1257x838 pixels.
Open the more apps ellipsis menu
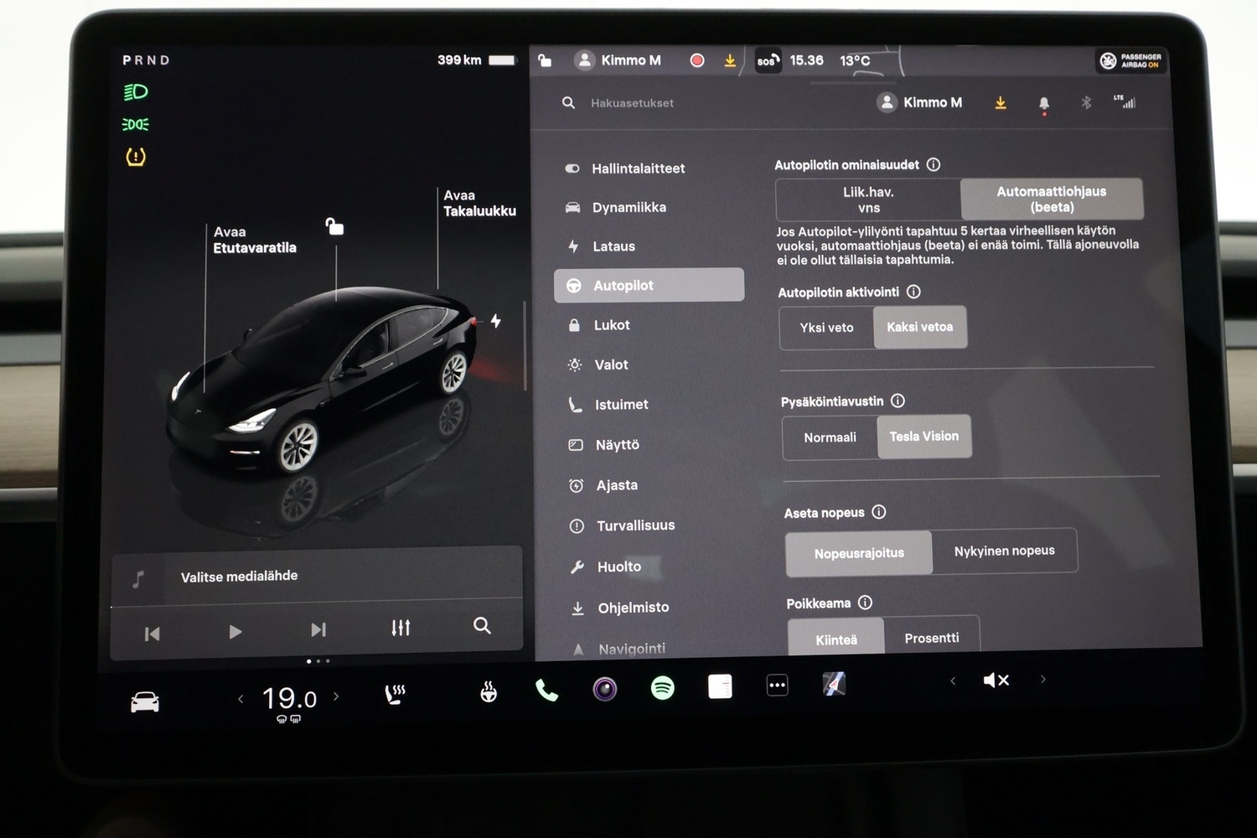[778, 685]
